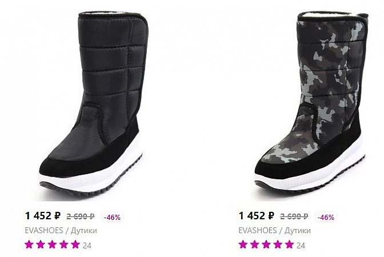
Task: Click the fifth rating star under black boot
Action: (x=75, y=245)
